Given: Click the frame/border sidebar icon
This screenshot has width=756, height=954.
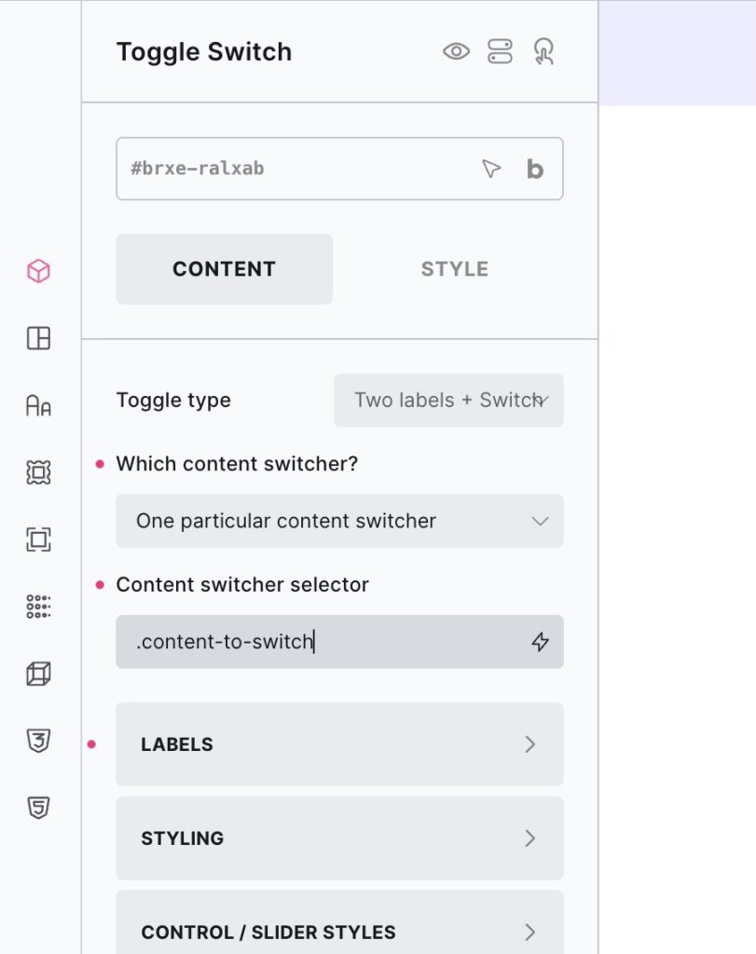Looking at the screenshot, I should click(x=37, y=472).
